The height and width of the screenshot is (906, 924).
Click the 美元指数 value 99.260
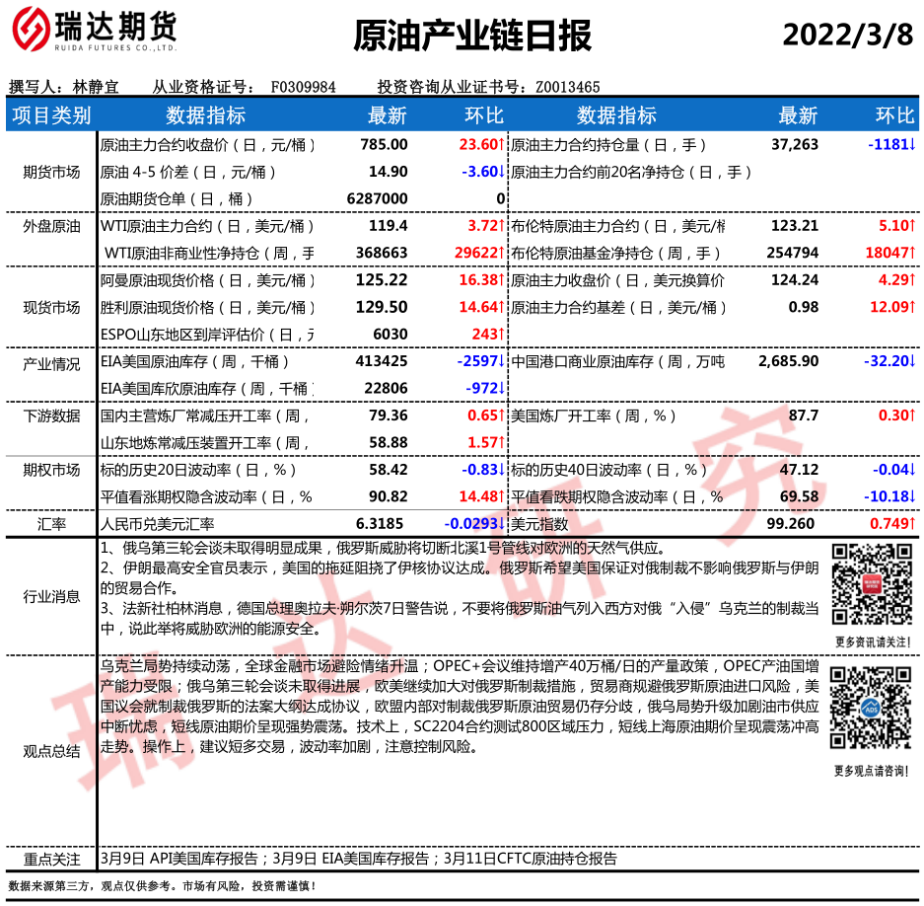[x=797, y=523]
